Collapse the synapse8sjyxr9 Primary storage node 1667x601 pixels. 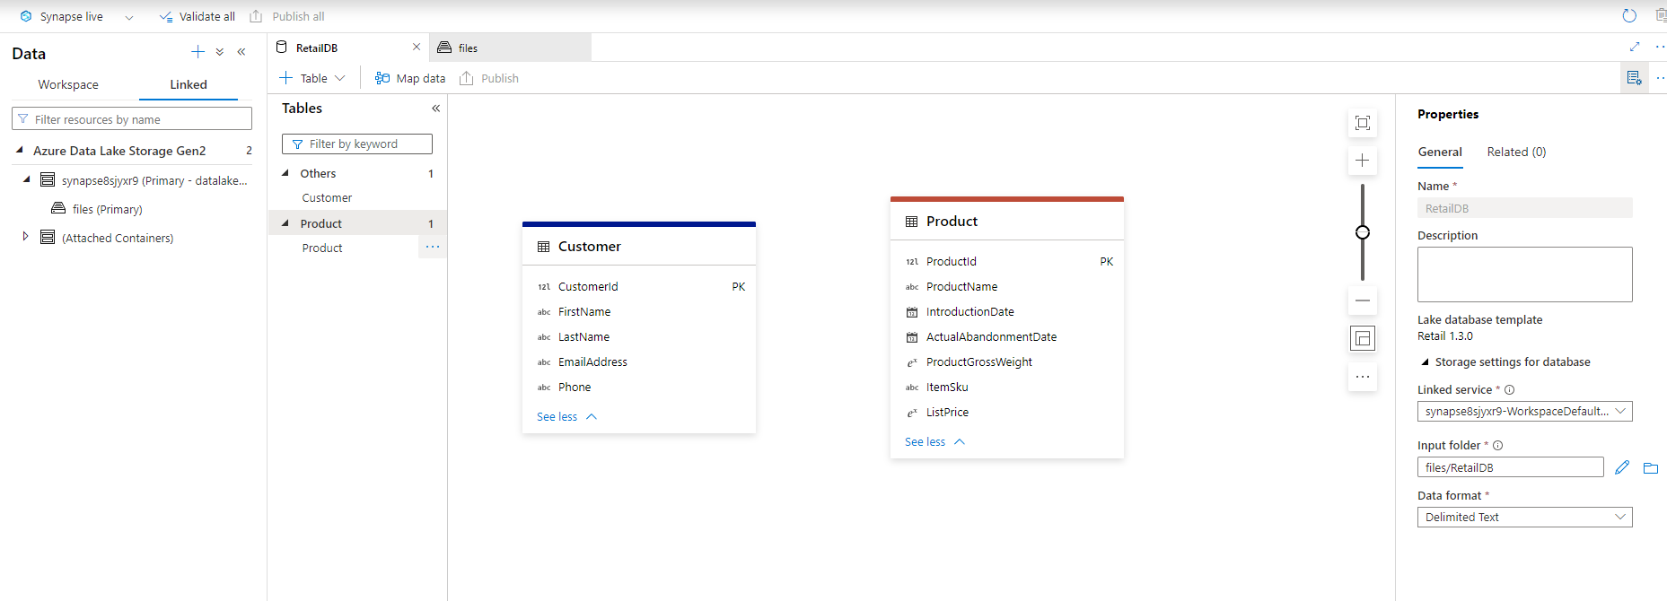coord(26,179)
